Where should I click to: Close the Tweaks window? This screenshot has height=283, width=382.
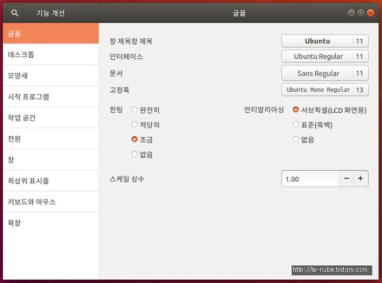click(370, 13)
